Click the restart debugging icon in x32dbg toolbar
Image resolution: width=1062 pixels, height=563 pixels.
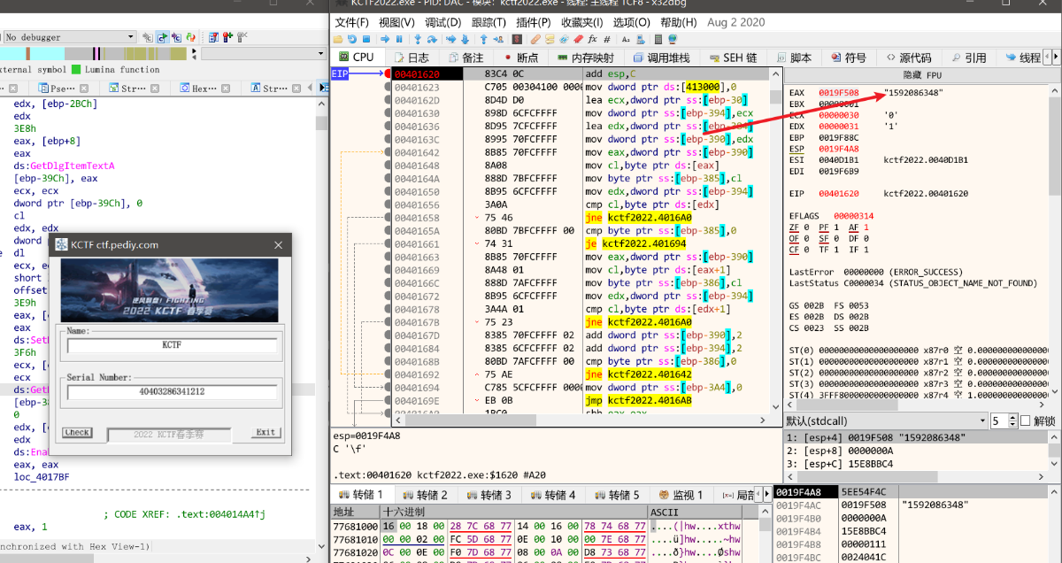click(353, 40)
